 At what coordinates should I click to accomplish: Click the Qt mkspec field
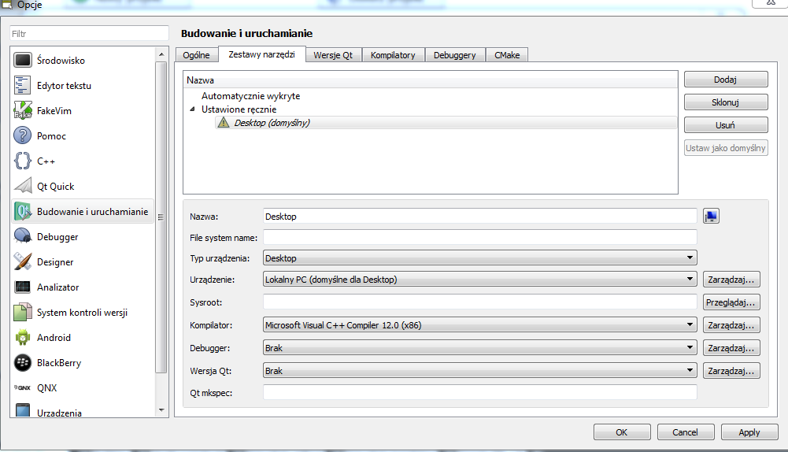480,393
